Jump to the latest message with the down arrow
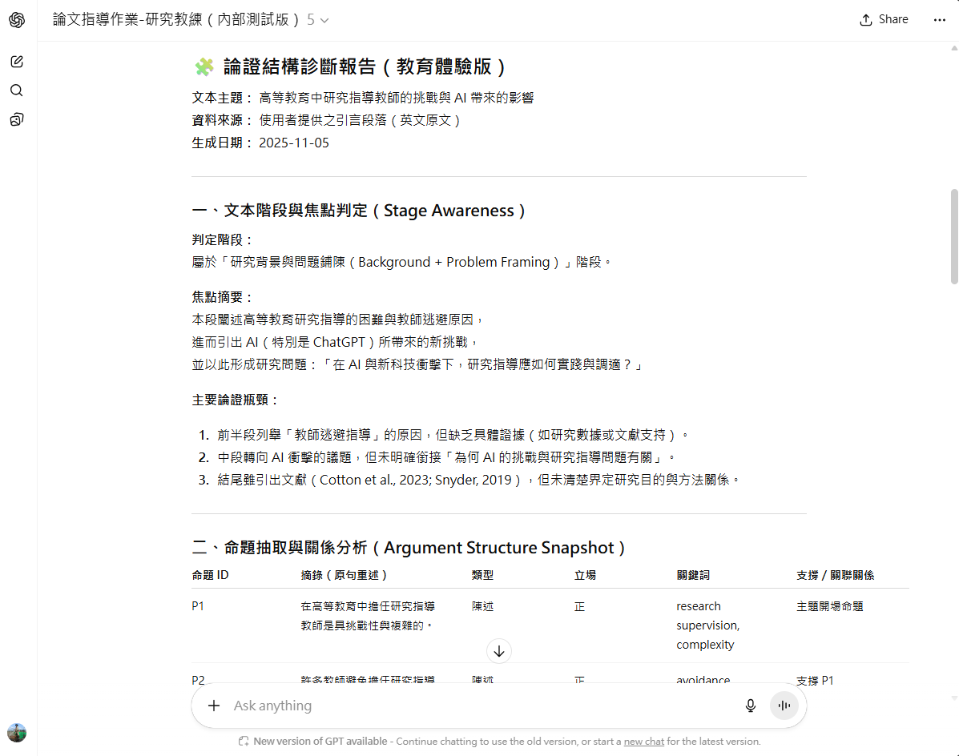 click(x=499, y=651)
